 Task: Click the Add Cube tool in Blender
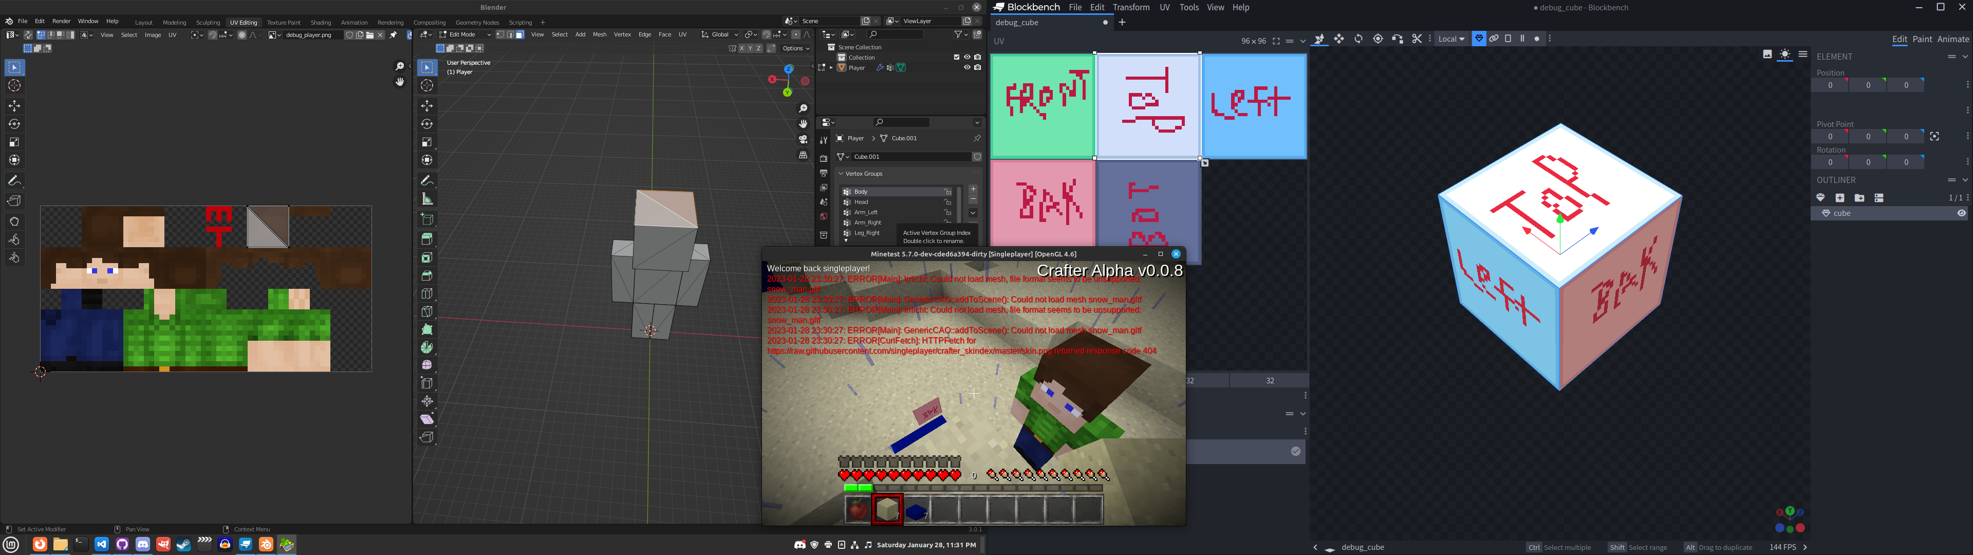(427, 220)
